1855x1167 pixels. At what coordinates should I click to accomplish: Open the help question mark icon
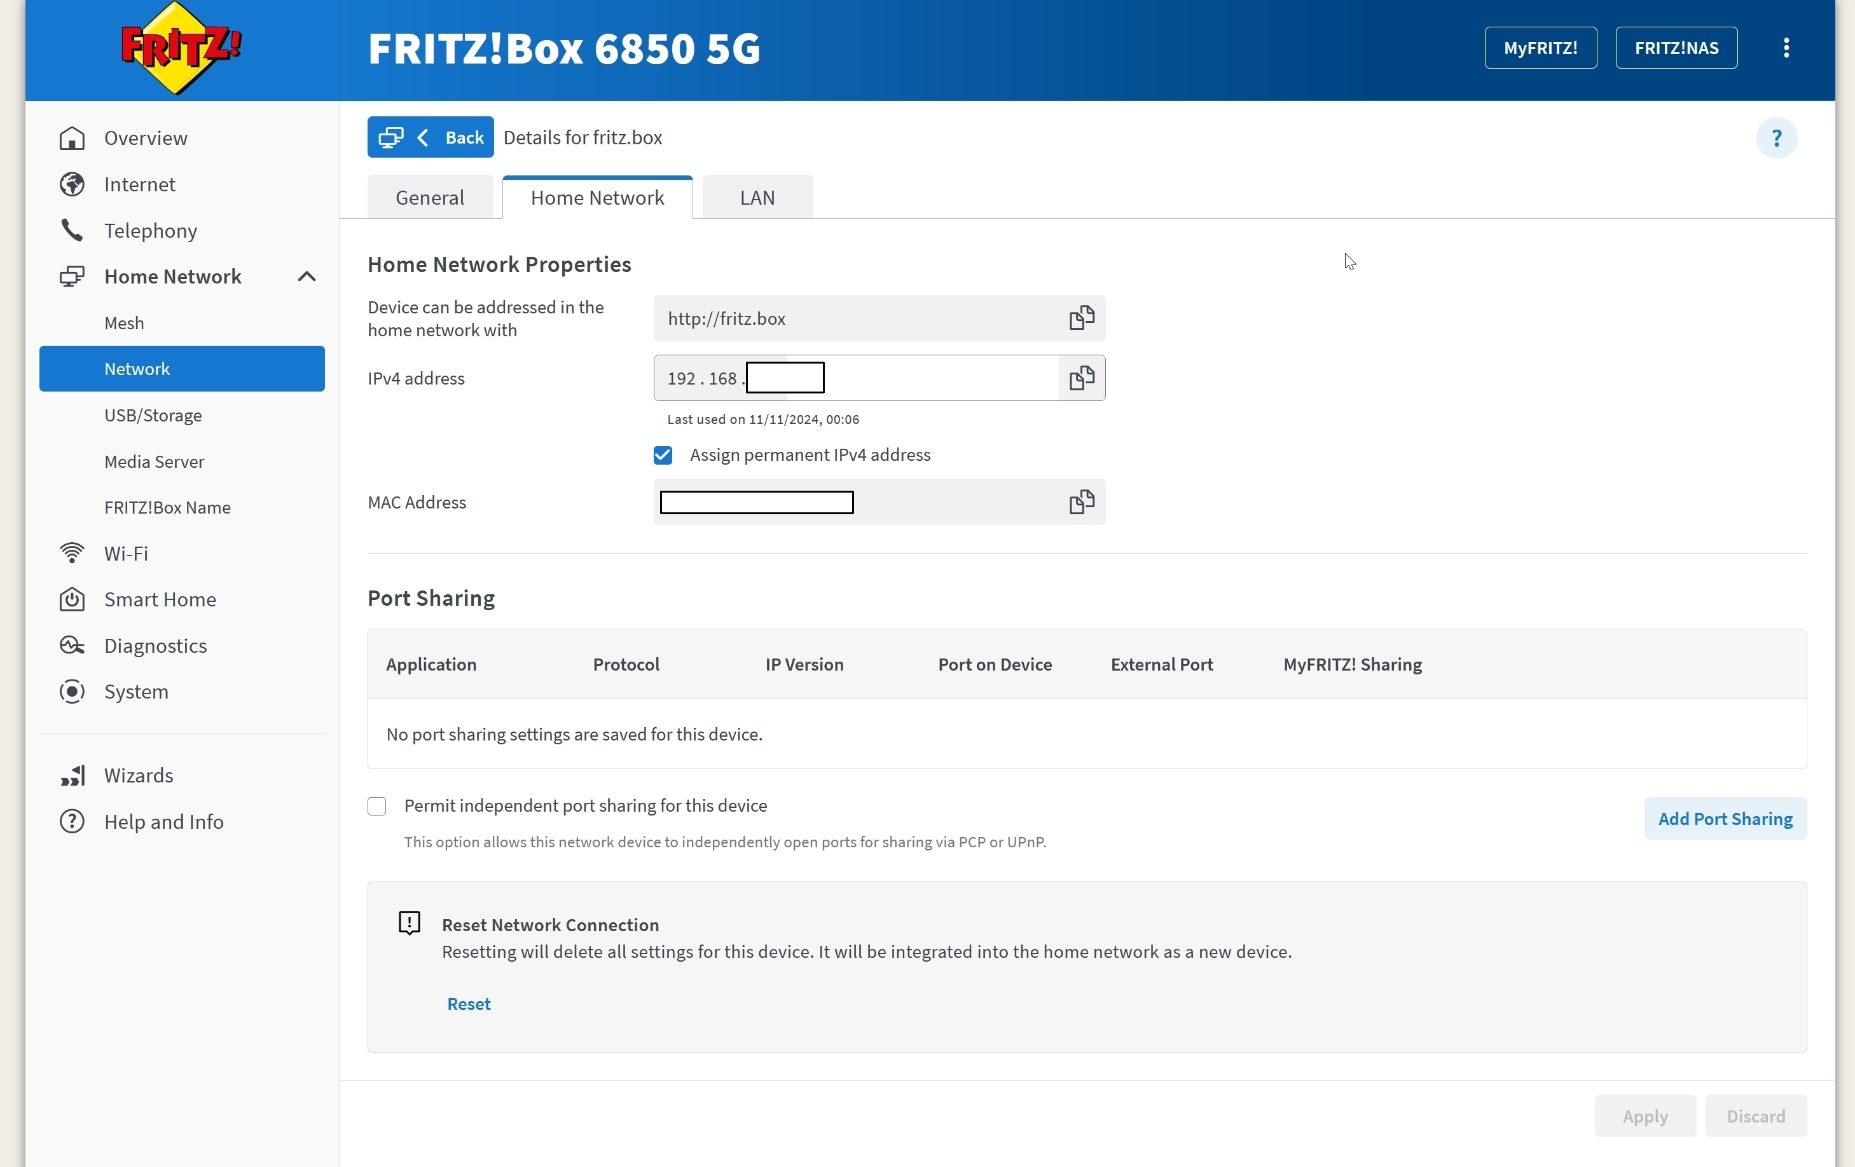click(1776, 139)
